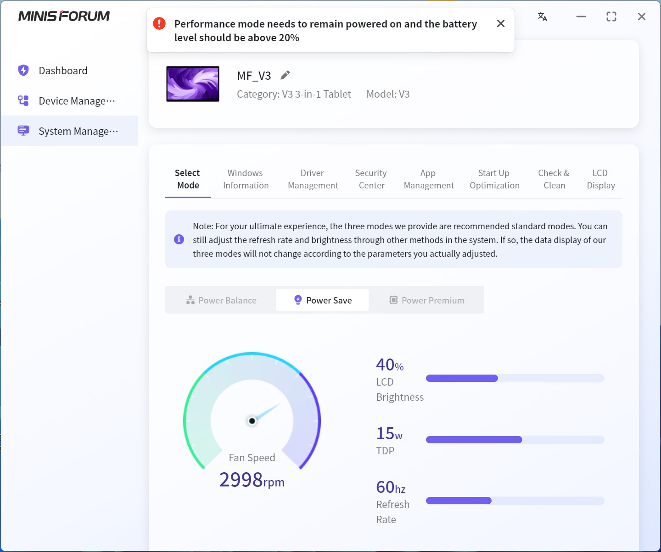Click the System Management monitor icon
Screen dimensions: 661x552
point(23,131)
